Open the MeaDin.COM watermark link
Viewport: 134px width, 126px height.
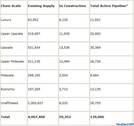125,124
